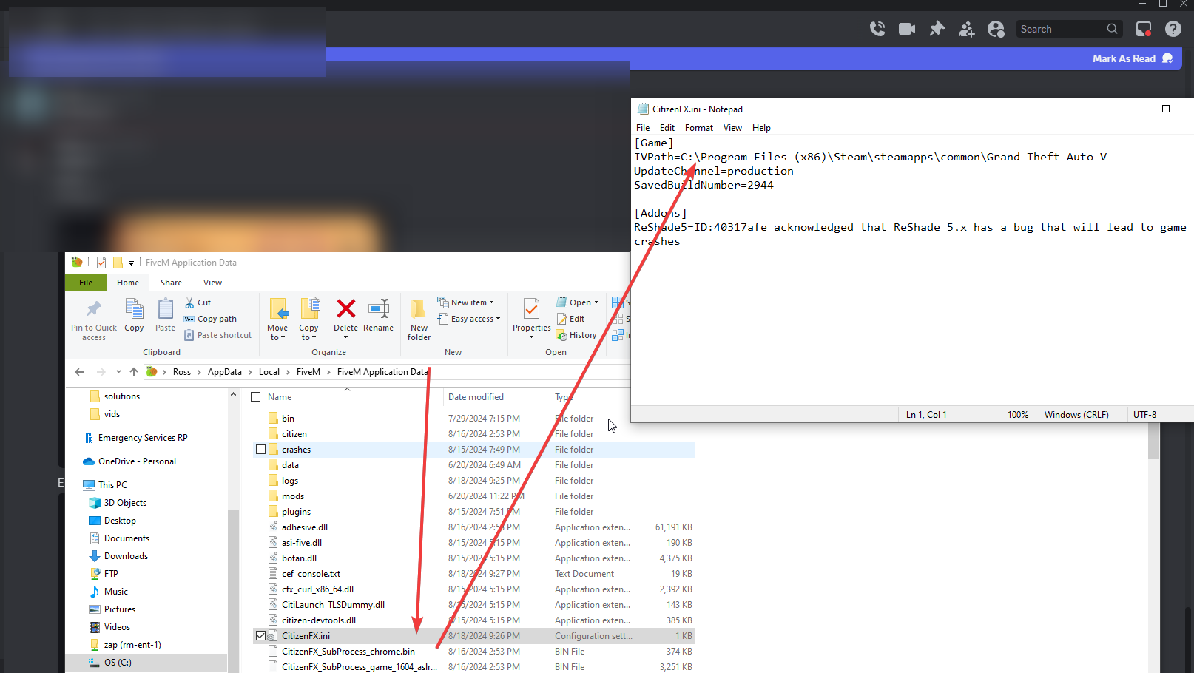Click Windows (CRLF) in Notepad status bar
The image size is (1194, 673).
pos(1076,415)
